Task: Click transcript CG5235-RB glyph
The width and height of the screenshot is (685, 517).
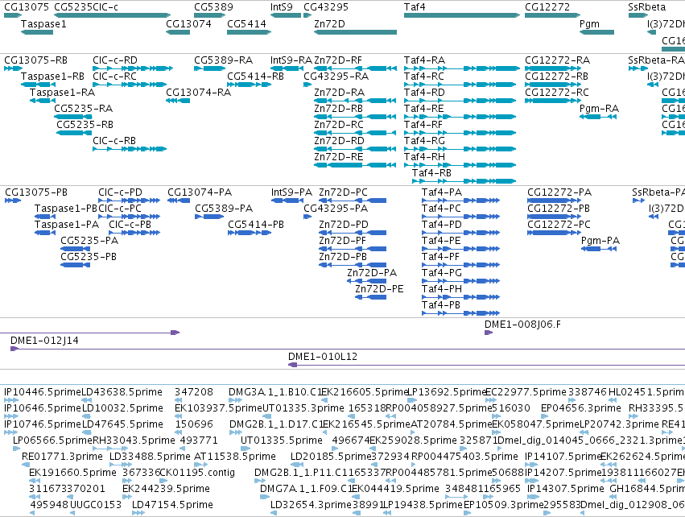Action: (74, 133)
